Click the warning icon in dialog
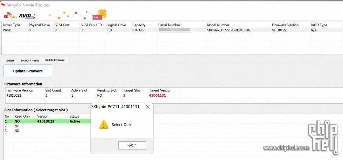Viewport: 343px width, 160px height. pyautogui.click(x=104, y=125)
